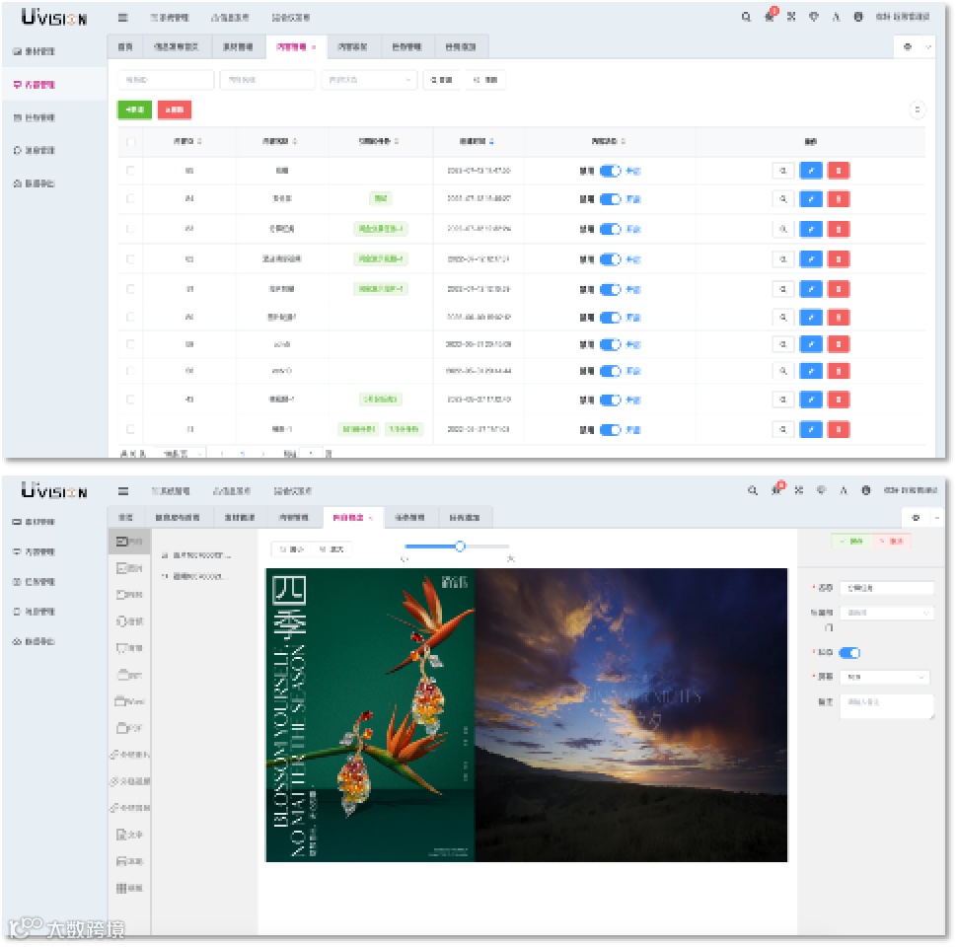Viewport: 957px width, 947px height.
Task: Select the grid-shaped table component ending the palette
Action: 129,888
